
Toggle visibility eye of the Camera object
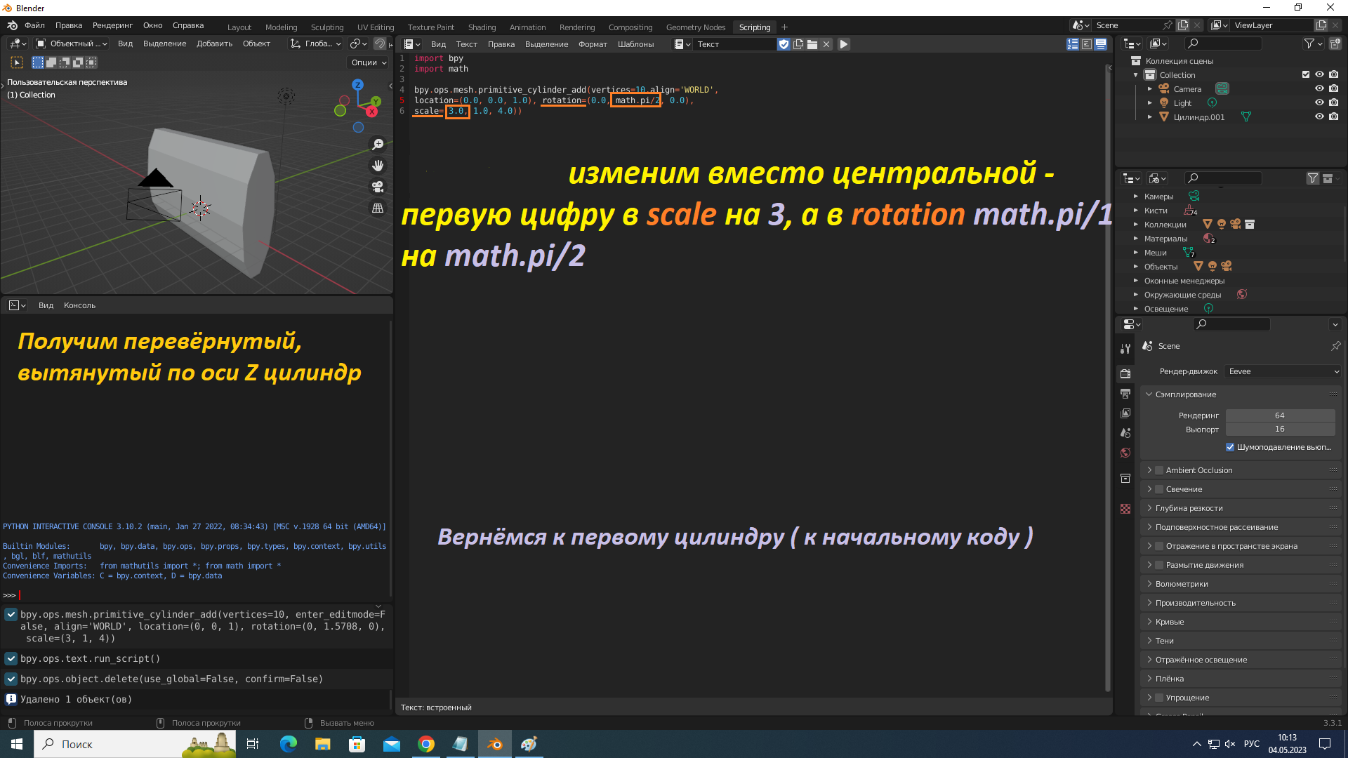click(x=1319, y=89)
